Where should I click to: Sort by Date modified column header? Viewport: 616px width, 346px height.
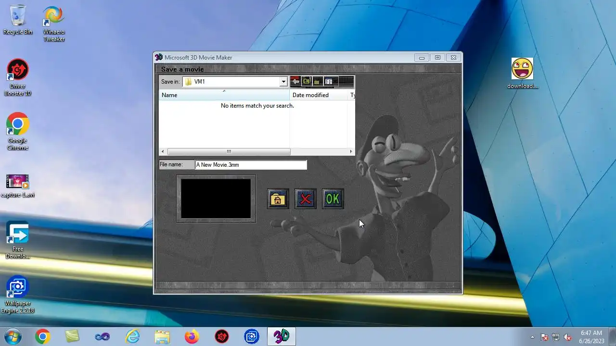318,95
